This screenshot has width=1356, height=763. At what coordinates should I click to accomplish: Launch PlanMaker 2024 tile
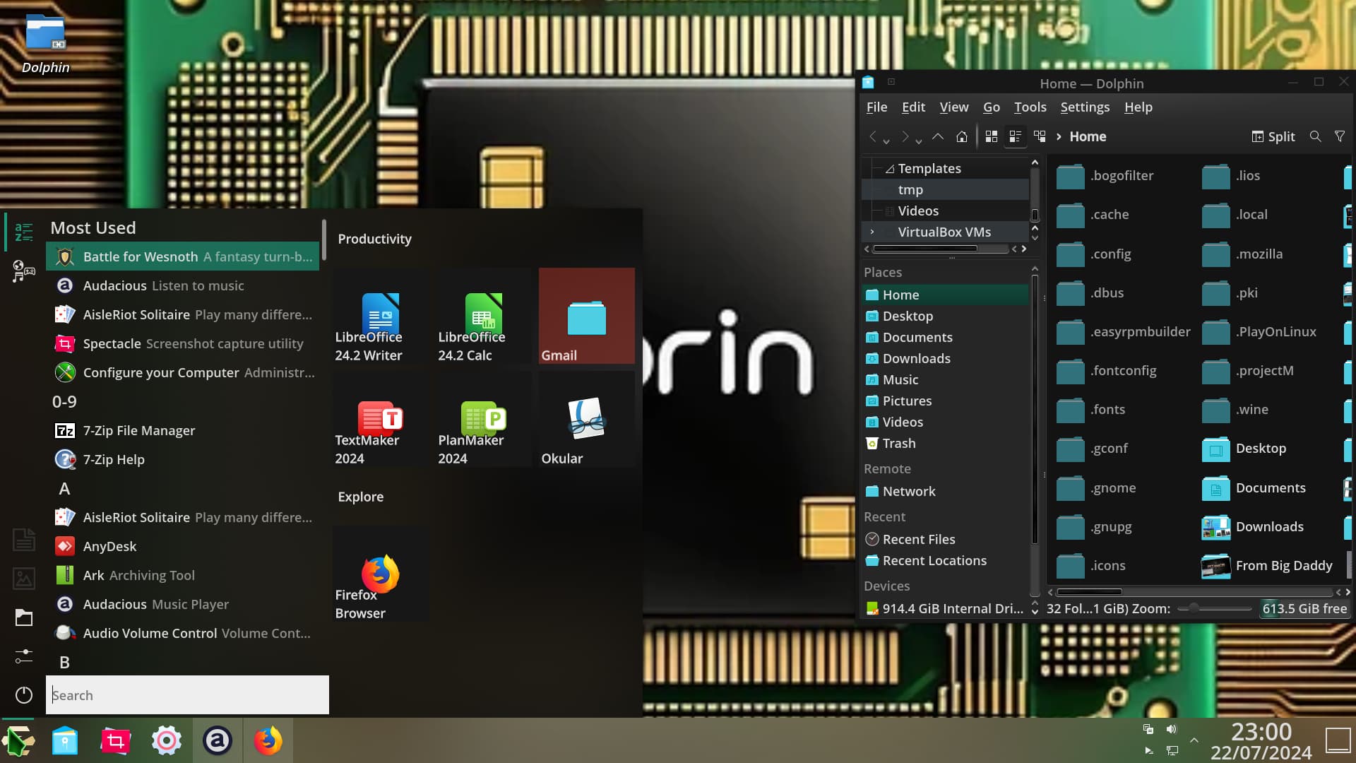(484, 419)
